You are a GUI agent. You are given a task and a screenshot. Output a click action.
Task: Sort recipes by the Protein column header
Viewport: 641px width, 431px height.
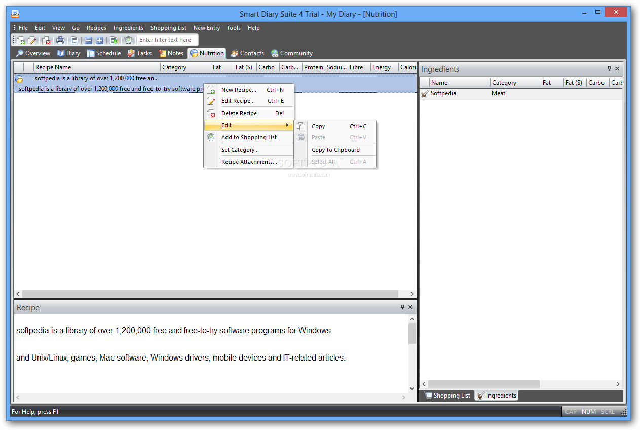tap(314, 67)
